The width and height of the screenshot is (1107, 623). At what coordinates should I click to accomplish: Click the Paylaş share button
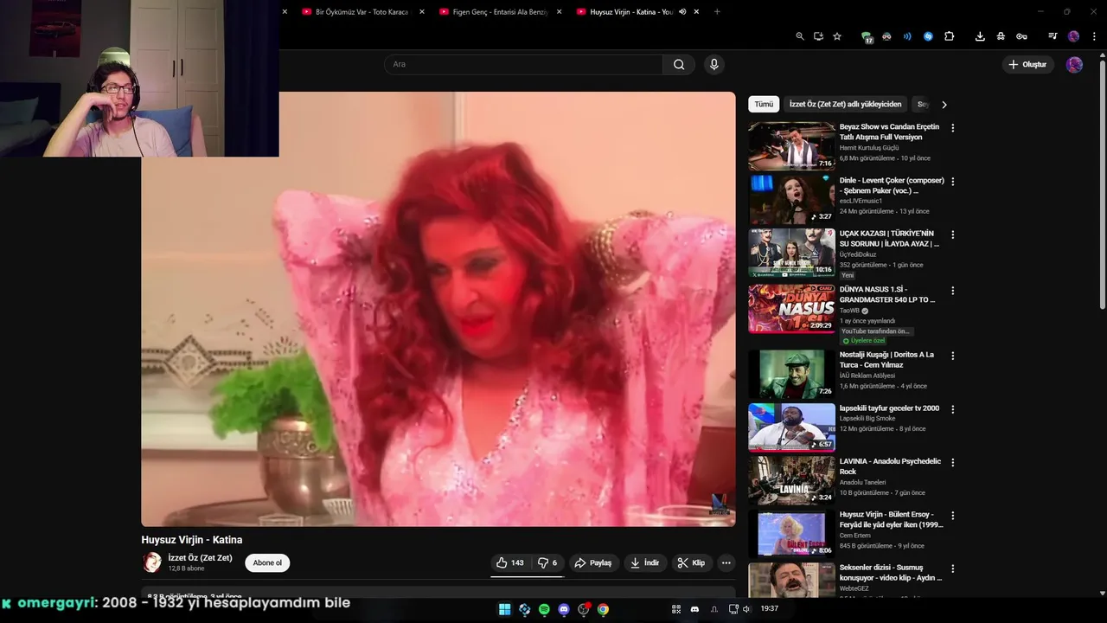[x=593, y=562]
